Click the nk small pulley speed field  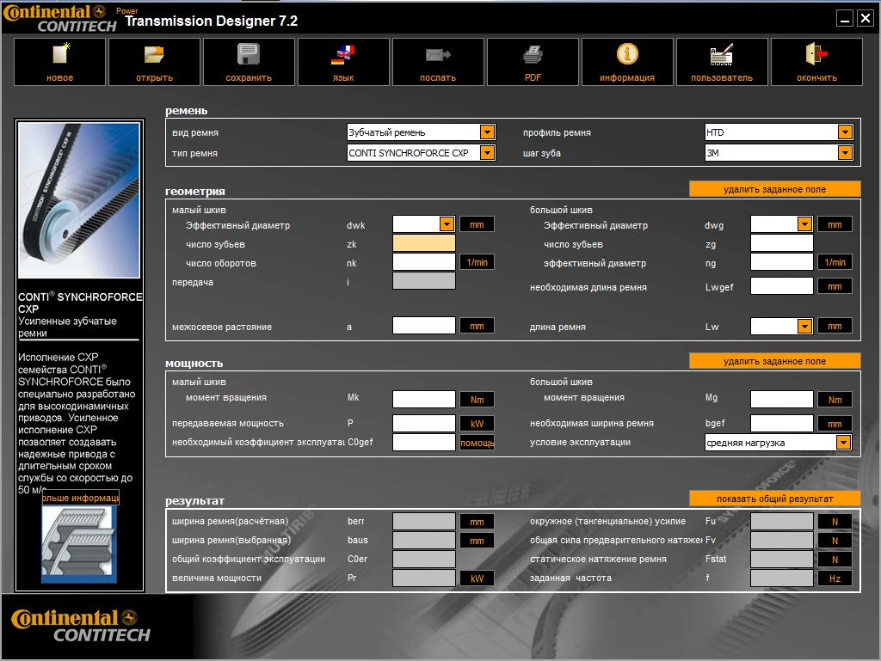click(423, 262)
